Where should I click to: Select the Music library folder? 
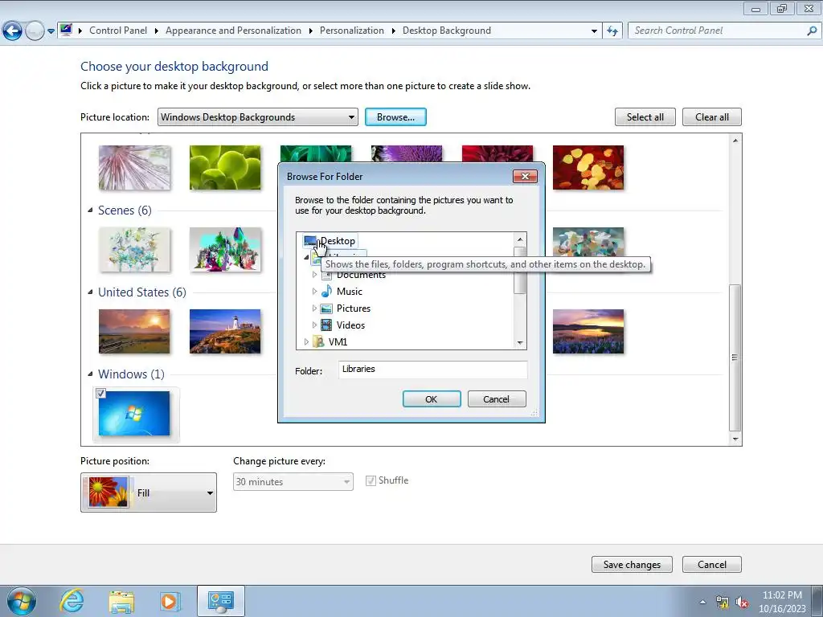point(349,291)
